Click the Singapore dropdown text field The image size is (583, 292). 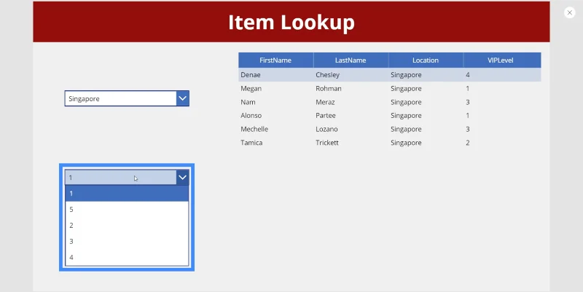pyautogui.click(x=120, y=98)
